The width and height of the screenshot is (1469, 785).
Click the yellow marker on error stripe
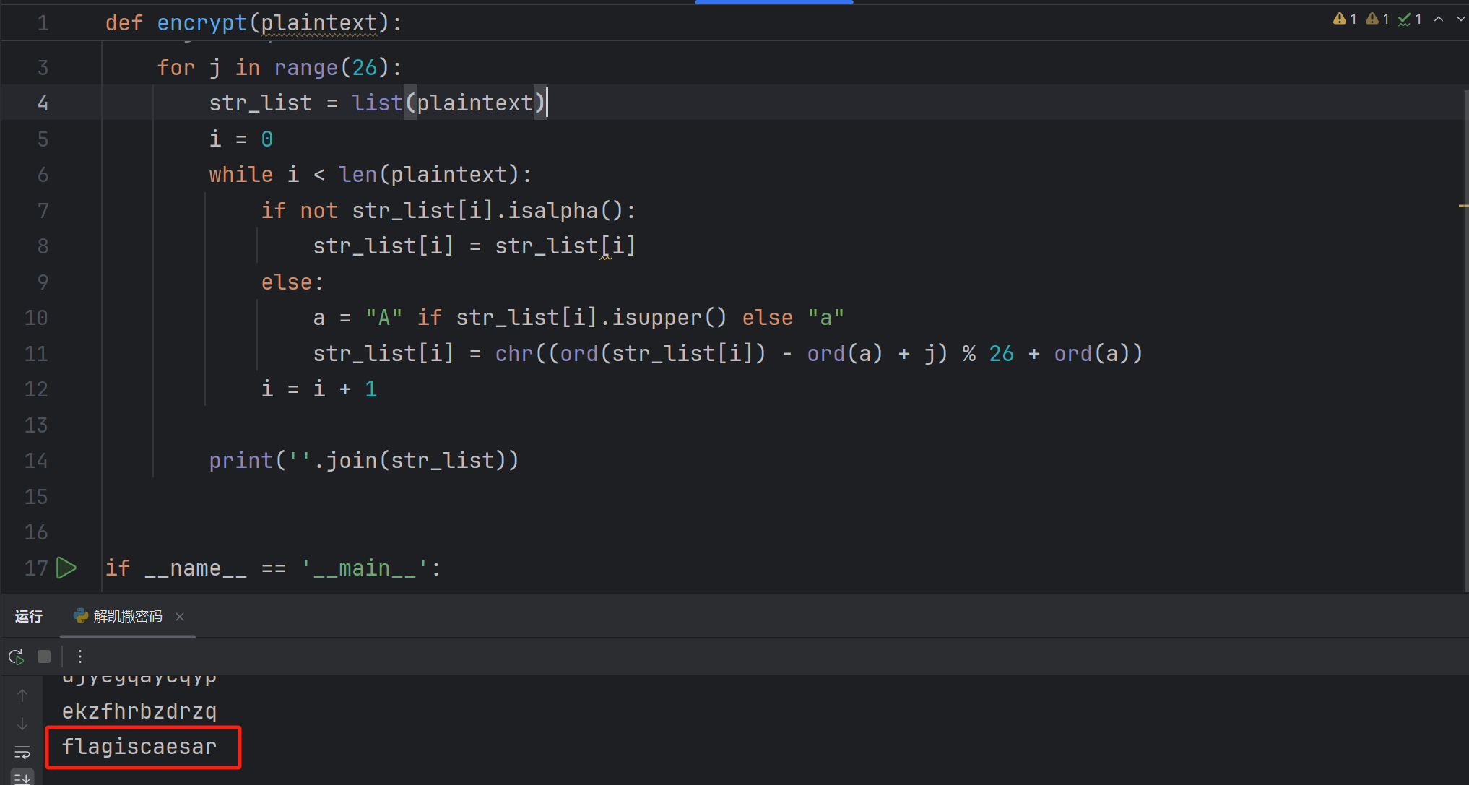pyautogui.click(x=1463, y=206)
